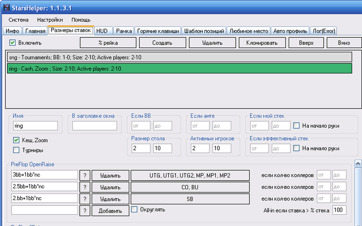Open the SB positions selector
362x226 pixels.
(x=190, y=199)
